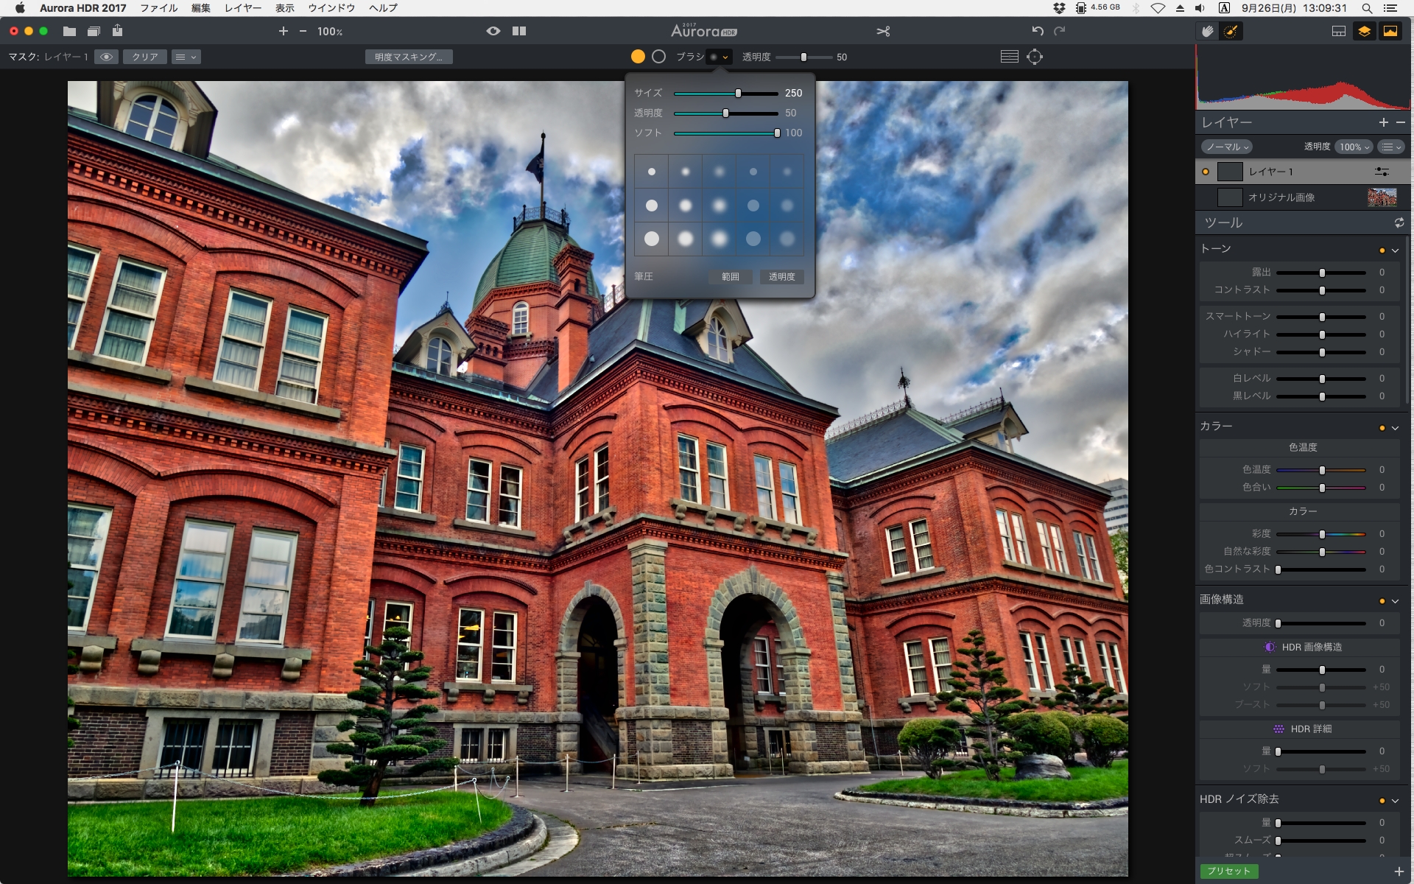The image size is (1414, 884).
Task: Select the mask brush tool icon
Action: 1230,31
